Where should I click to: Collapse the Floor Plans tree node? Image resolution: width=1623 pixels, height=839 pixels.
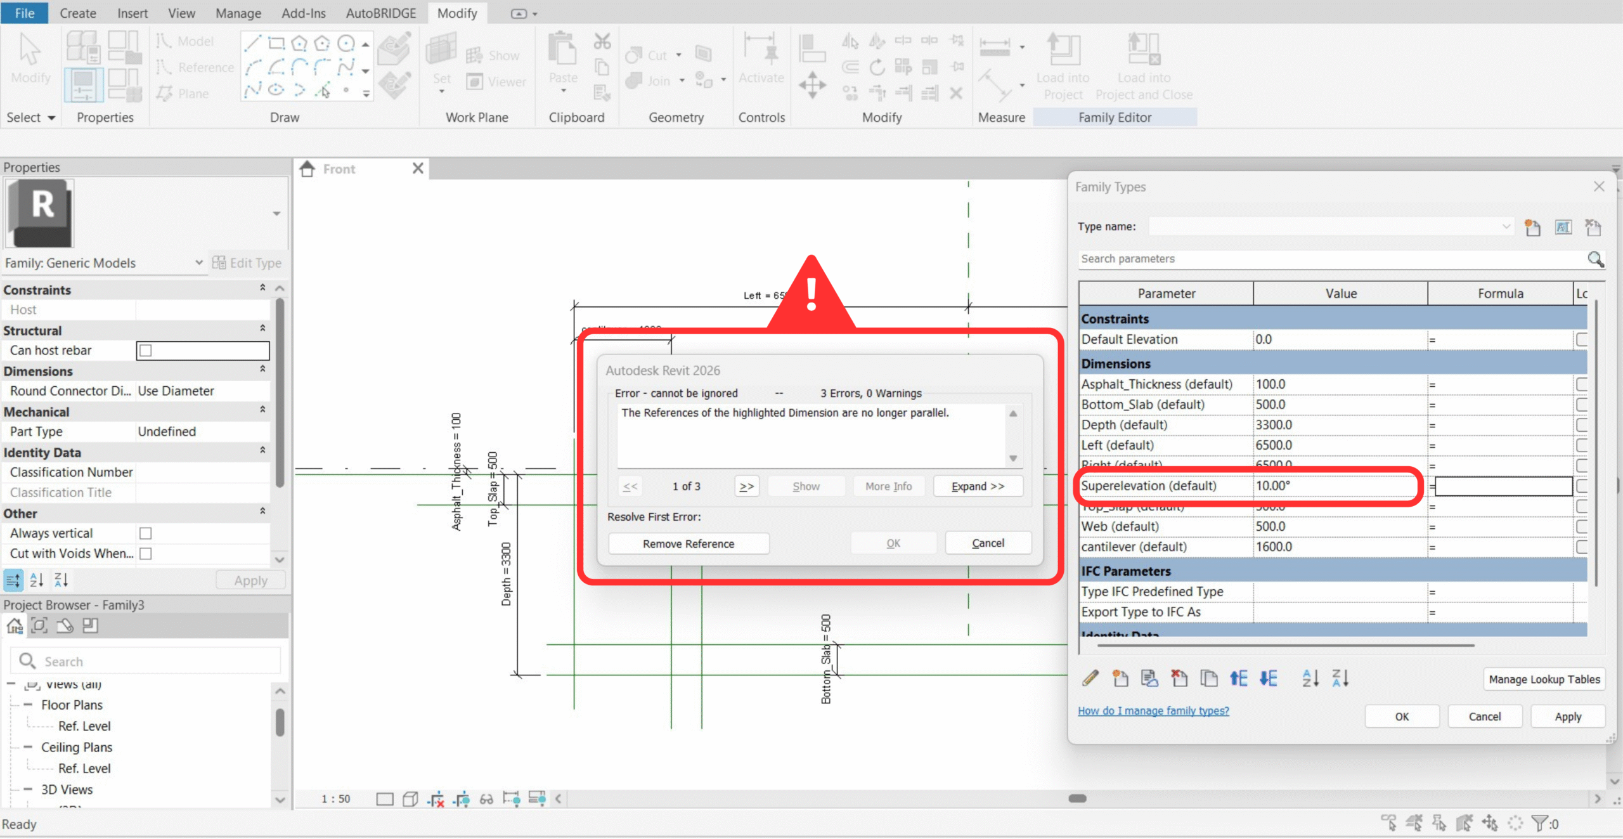(28, 705)
